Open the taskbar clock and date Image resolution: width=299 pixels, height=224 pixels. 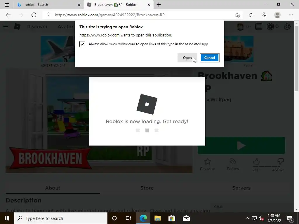(x=274, y=218)
